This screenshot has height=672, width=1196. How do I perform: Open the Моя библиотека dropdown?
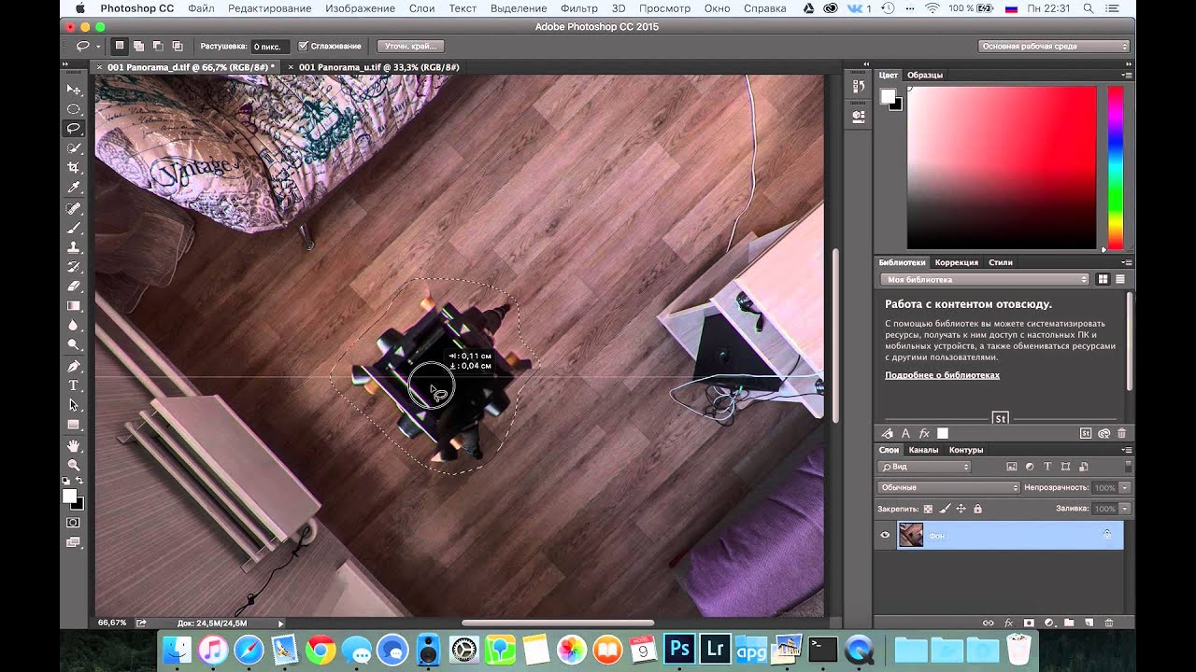point(985,279)
